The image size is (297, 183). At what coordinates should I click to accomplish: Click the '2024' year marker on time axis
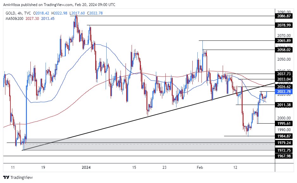(86, 168)
